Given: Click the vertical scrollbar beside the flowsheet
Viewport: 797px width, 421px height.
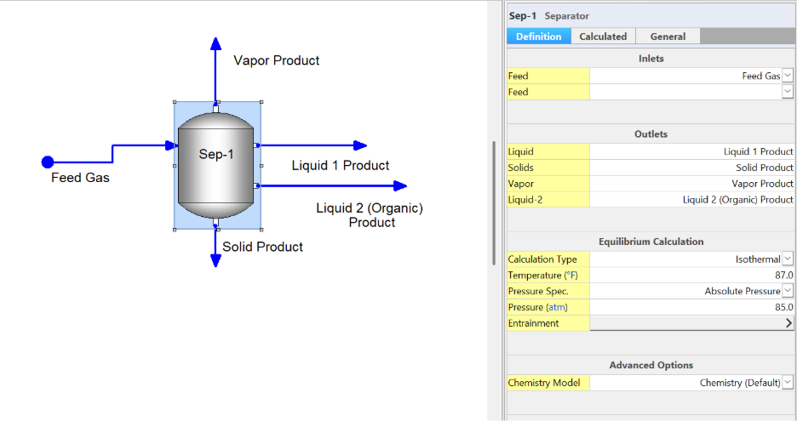Looking at the screenshot, I should [494, 203].
